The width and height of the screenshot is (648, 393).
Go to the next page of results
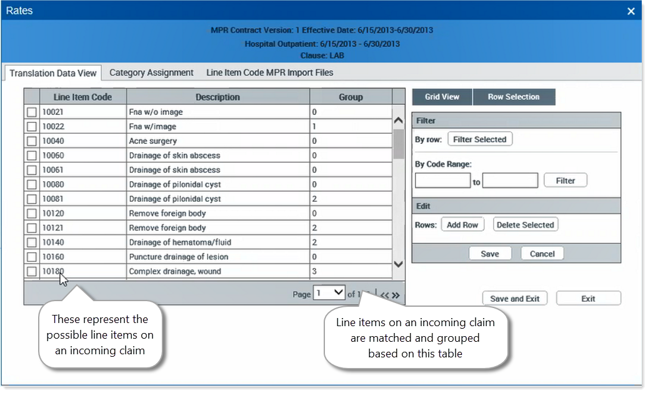pyautogui.click(x=396, y=295)
